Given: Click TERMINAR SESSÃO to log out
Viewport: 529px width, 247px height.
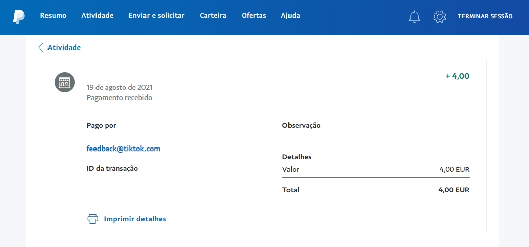Looking at the screenshot, I should tap(485, 16).
